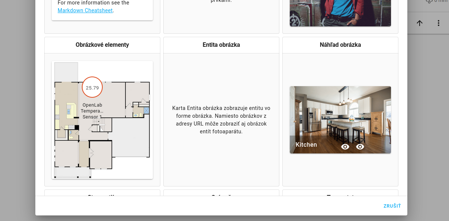This screenshot has width=449, height=221.
Task: Click the Kitchen caption text
Action: (x=306, y=145)
